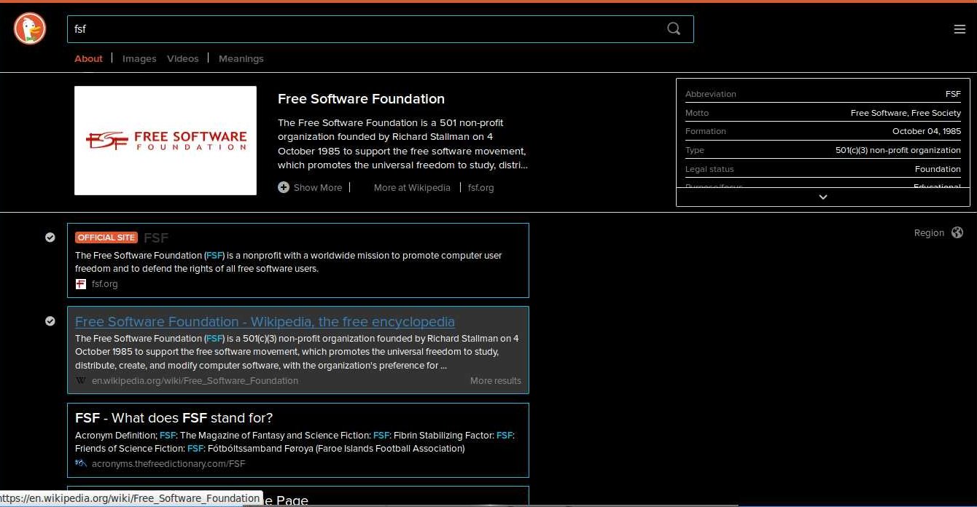977x507 pixels.
Task: Click the fsf.org favicon in first result
Action: tap(81, 284)
